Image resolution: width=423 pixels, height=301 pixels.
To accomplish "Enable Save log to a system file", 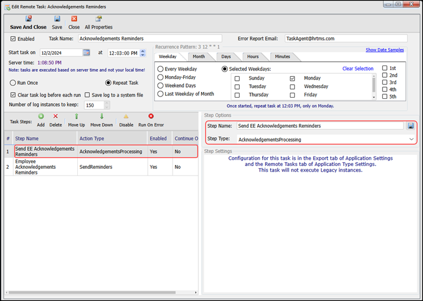I will pos(87,95).
